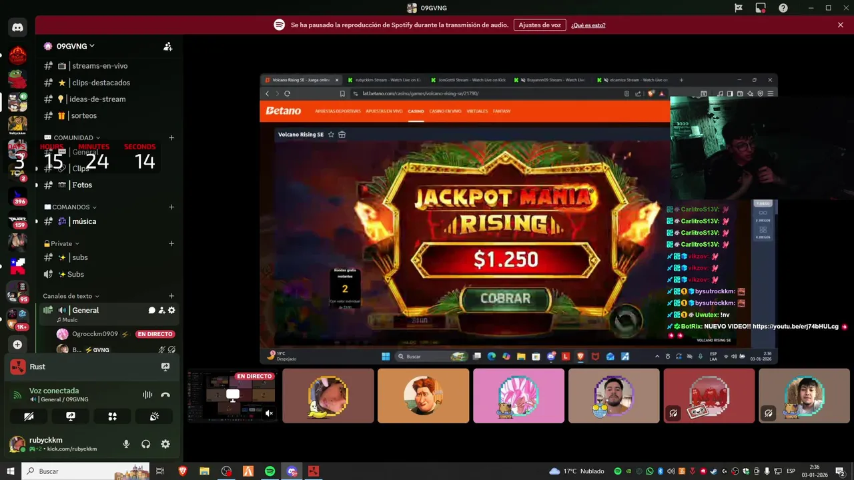Image resolution: width=854 pixels, height=480 pixels.
Task: Open Discord direct messages home icon
Action: (x=17, y=28)
